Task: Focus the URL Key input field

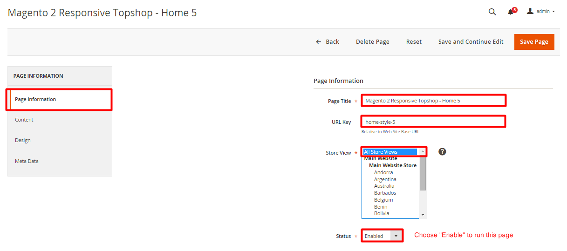Action: 433,122
